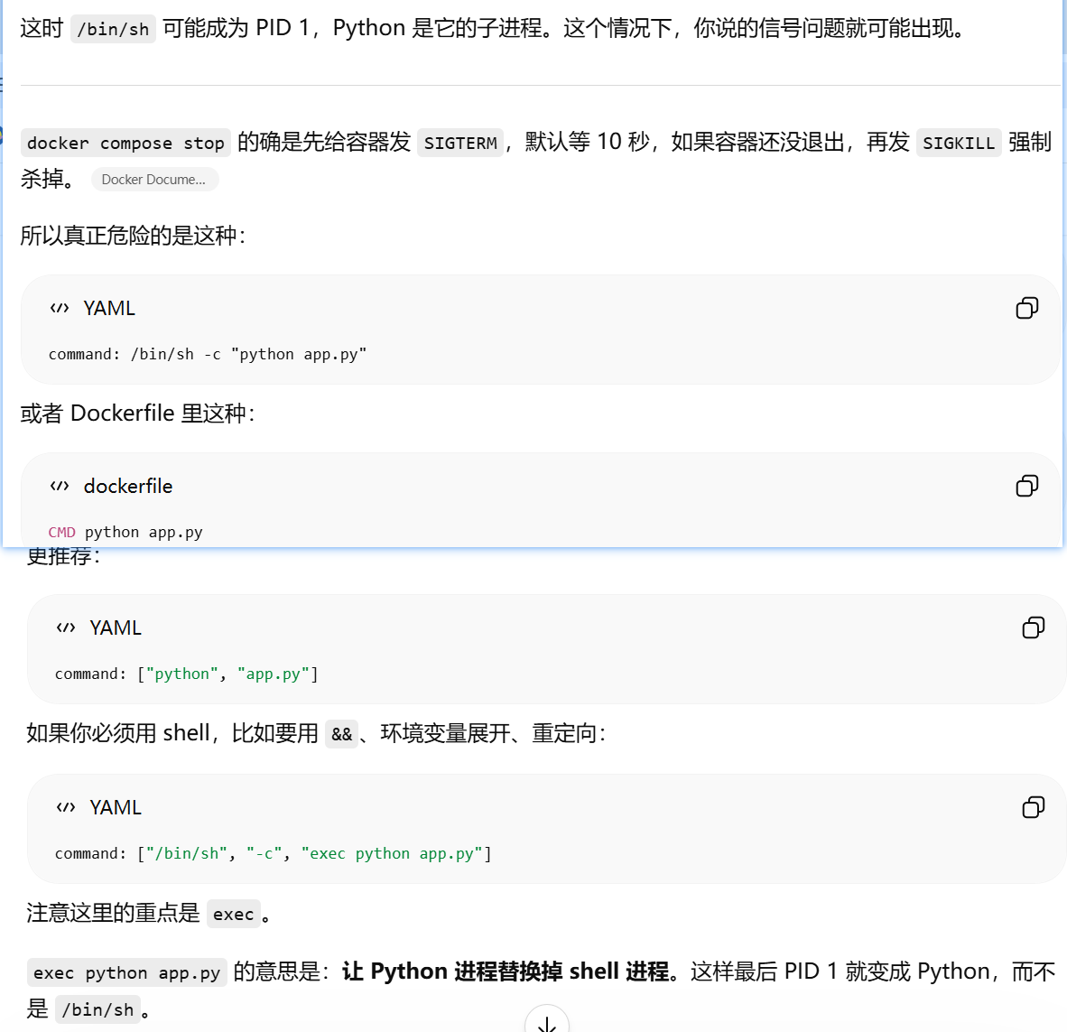Image resolution: width=1067 pixels, height=1032 pixels.
Task: Click the text 所以真正危险的是这种
Action: point(133,236)
